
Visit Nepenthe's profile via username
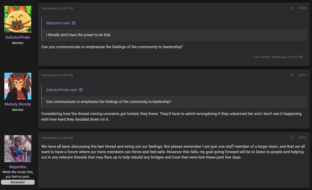pyautogui.click(x=18, y=167)
